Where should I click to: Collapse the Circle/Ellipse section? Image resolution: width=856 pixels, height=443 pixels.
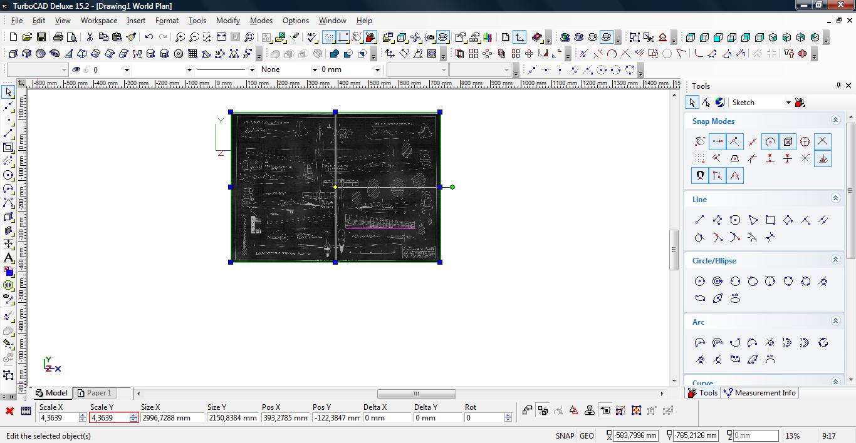click(835, 260)
